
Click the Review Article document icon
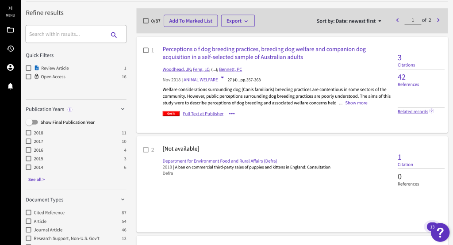[37, 68]
